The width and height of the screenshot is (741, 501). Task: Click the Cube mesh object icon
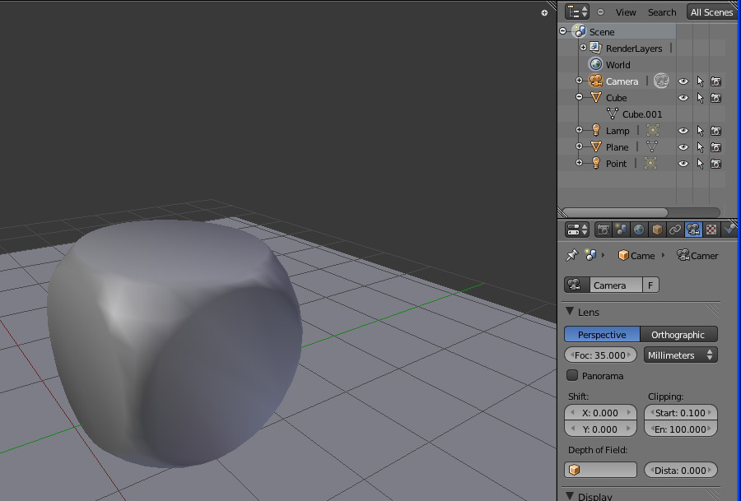click(x=596, y=97)
